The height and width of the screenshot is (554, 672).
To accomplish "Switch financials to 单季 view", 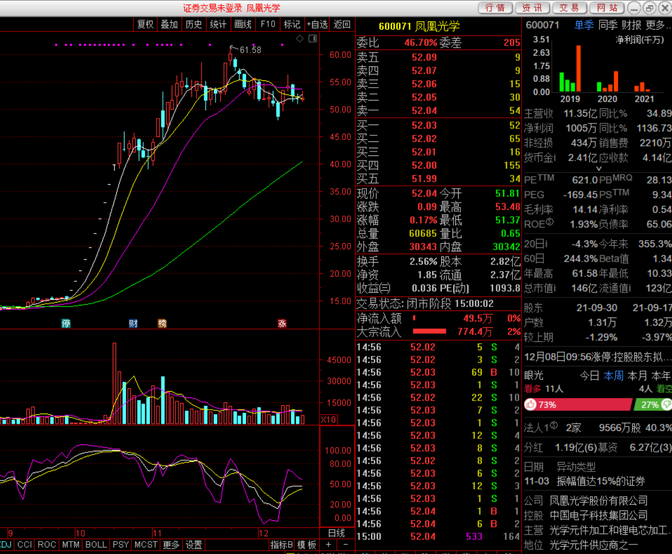I will click(x=584, y=25).
